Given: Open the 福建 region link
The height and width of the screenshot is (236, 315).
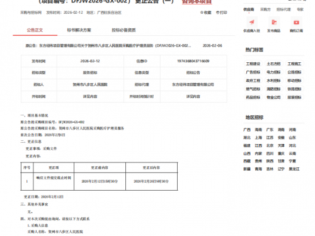Looking at the screenshot, I should (247, 145).
